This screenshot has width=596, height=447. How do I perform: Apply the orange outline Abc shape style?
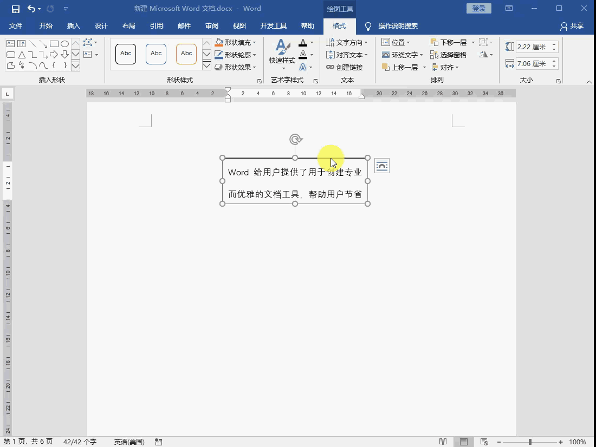pyautogui.click(x=186, y=54)
